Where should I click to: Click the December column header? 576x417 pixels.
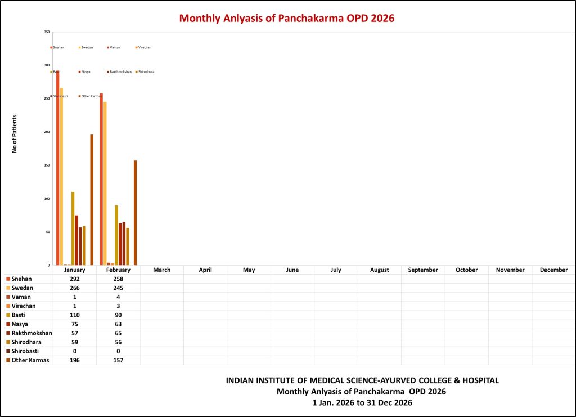pos(553,270)
